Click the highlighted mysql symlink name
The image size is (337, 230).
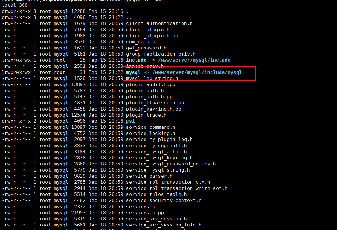(x=133, y=73)
